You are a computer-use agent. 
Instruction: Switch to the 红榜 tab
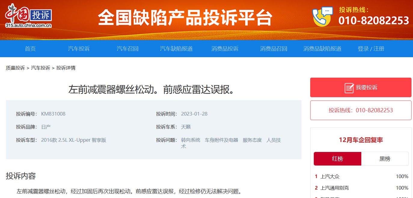point(338,159)
